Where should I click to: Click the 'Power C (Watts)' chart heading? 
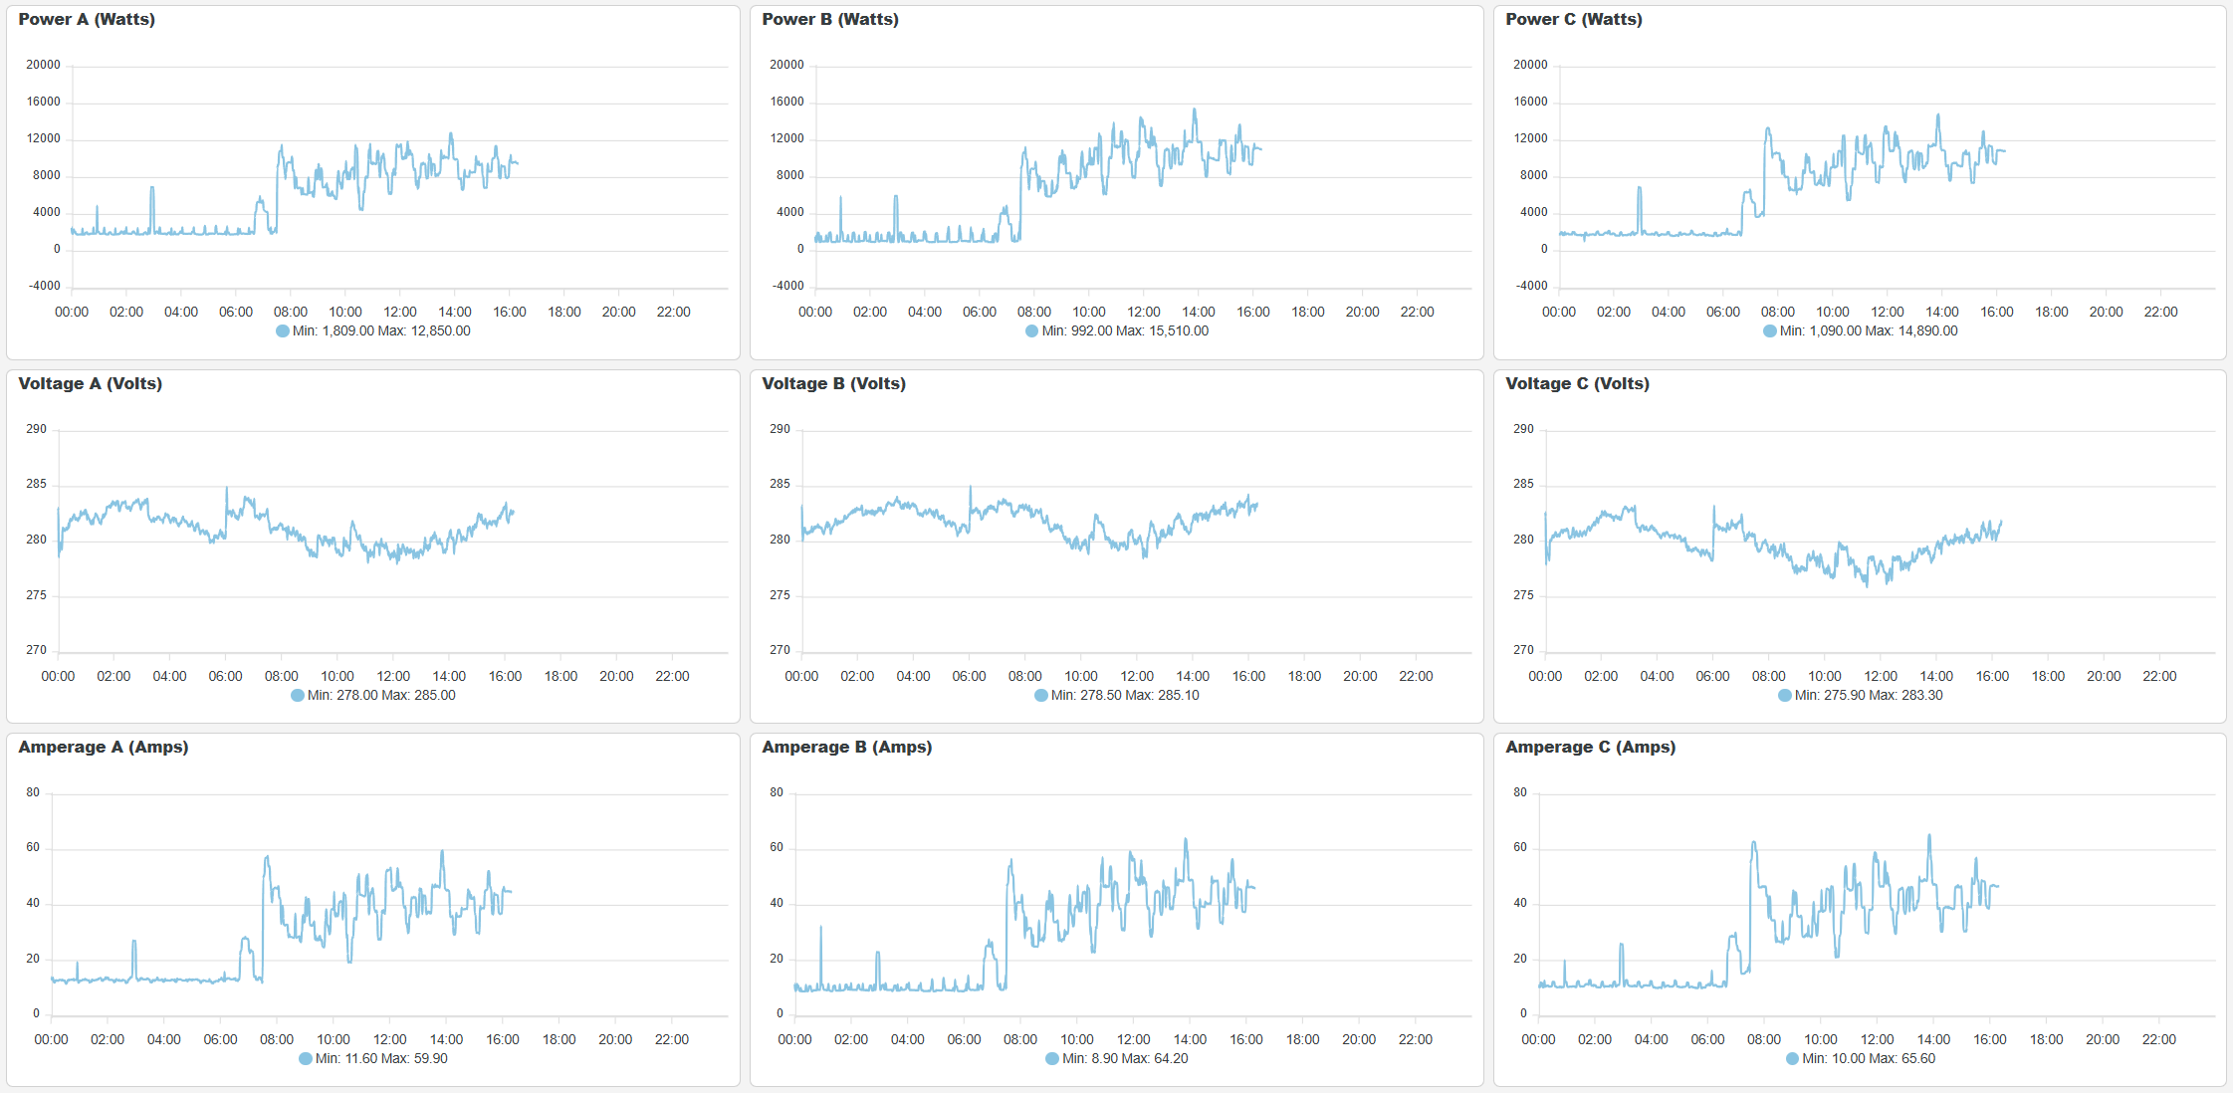point(1573,20)
